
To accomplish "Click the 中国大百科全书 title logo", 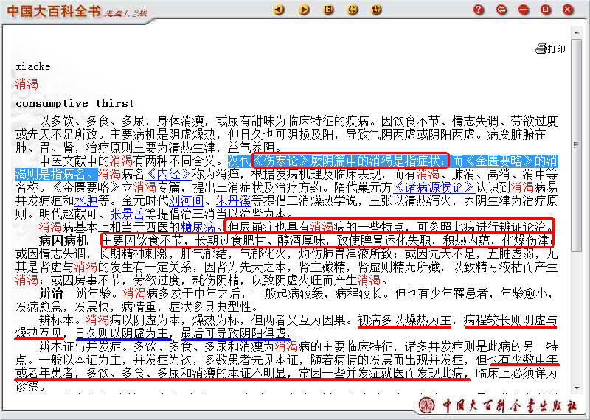I will pyautogui.click(x=53, y=11).
